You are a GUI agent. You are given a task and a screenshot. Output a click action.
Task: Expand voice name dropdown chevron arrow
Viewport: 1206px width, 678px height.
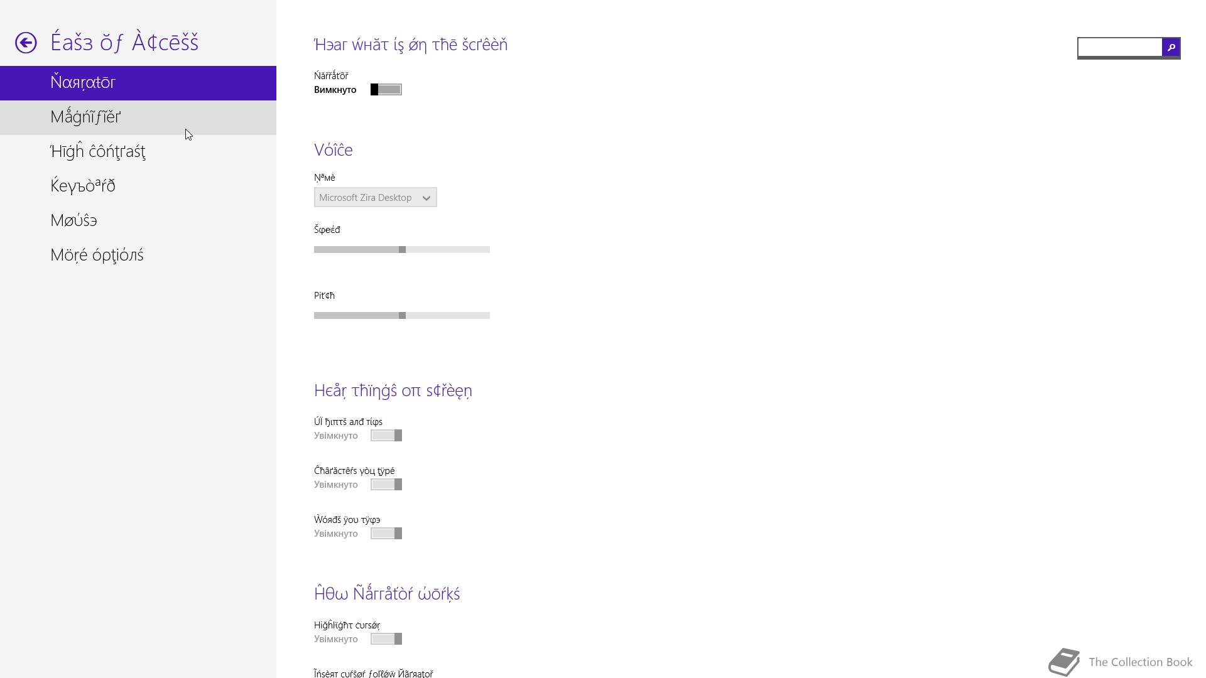coord(426,198)
